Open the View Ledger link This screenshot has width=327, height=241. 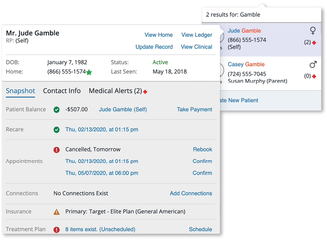[197, 35]
